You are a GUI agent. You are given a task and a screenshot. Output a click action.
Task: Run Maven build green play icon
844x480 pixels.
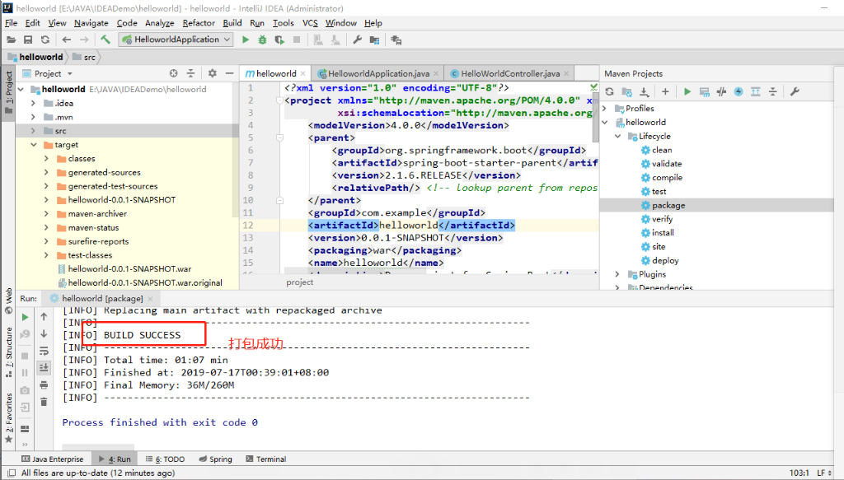click(x=687, y=92)
